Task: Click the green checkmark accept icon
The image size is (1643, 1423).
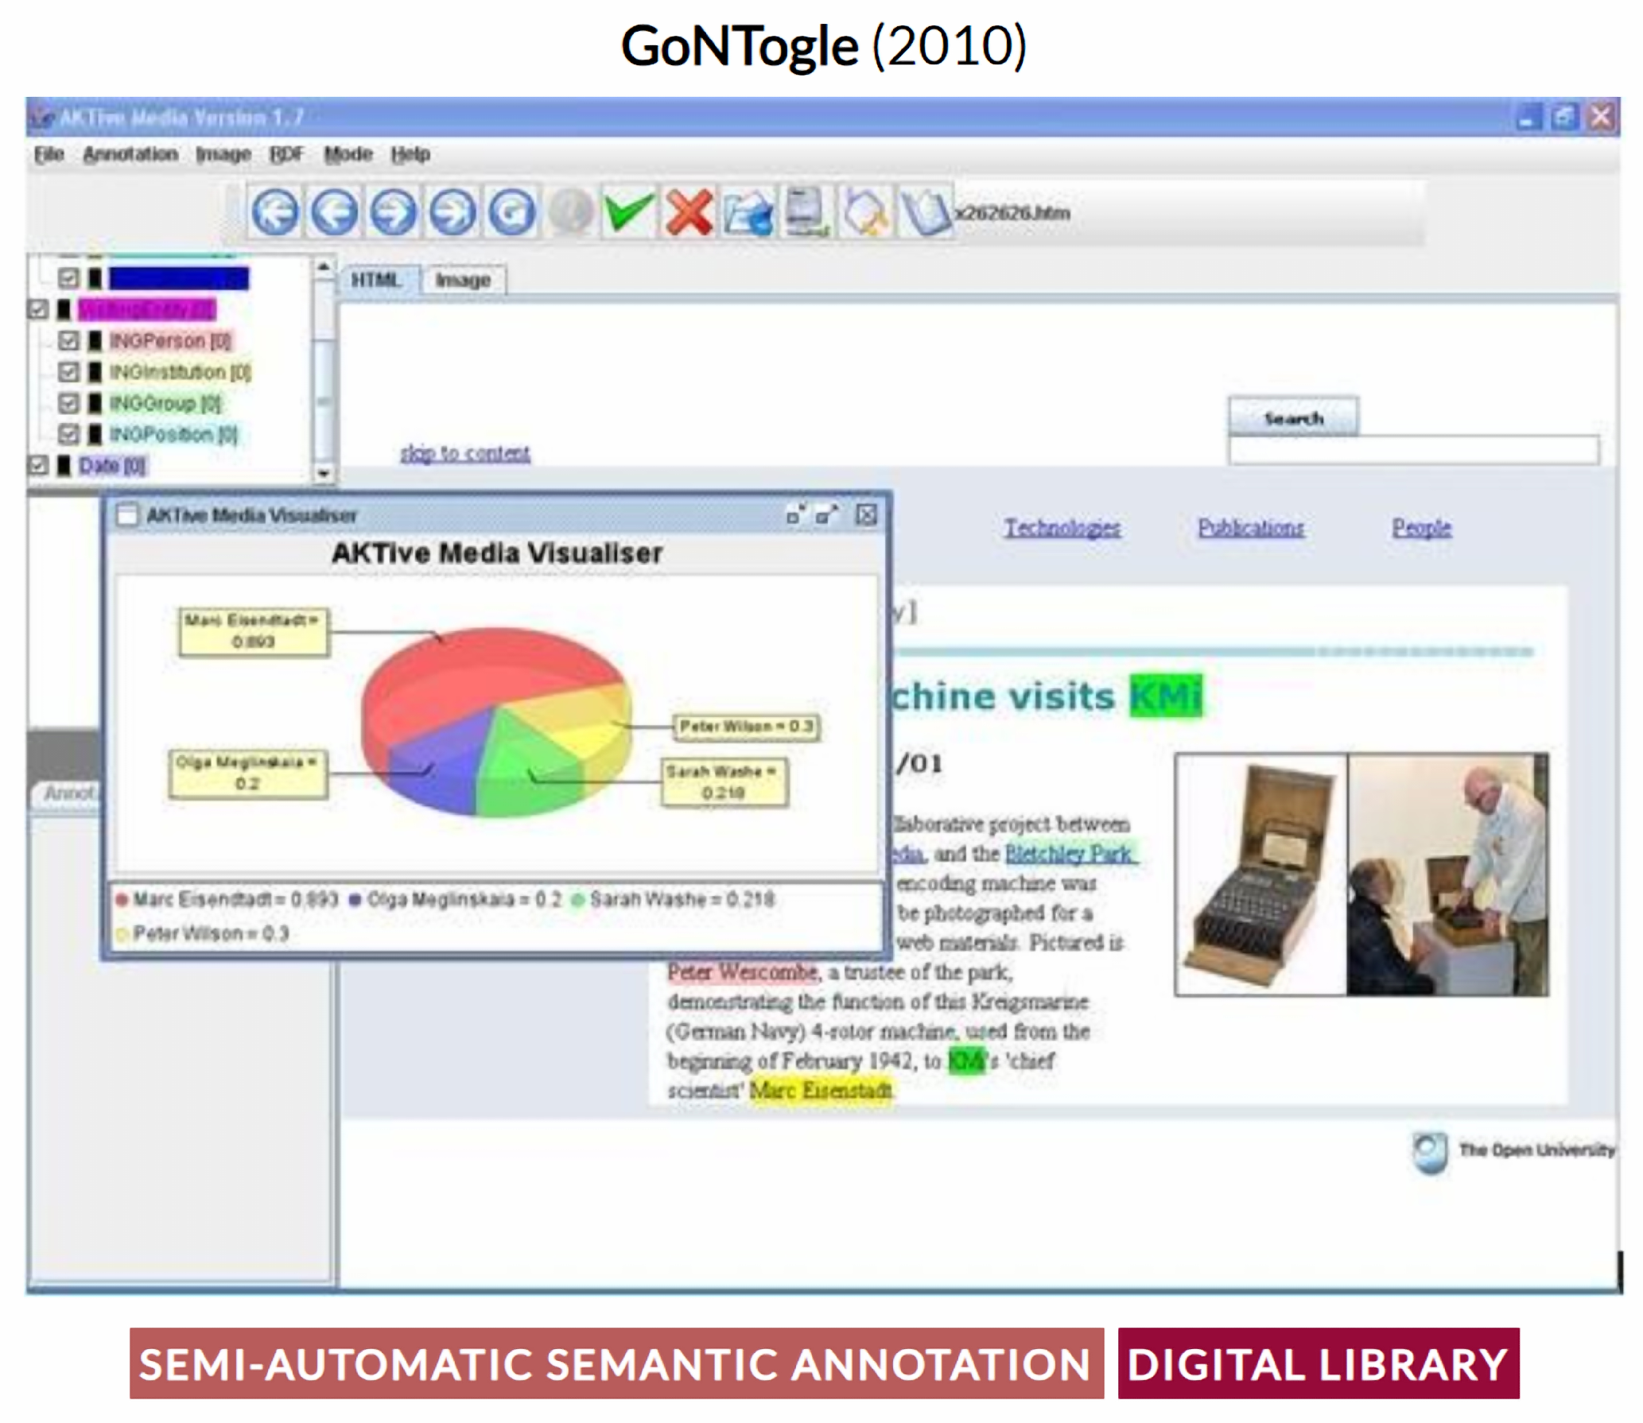Action: coord(628,212)
